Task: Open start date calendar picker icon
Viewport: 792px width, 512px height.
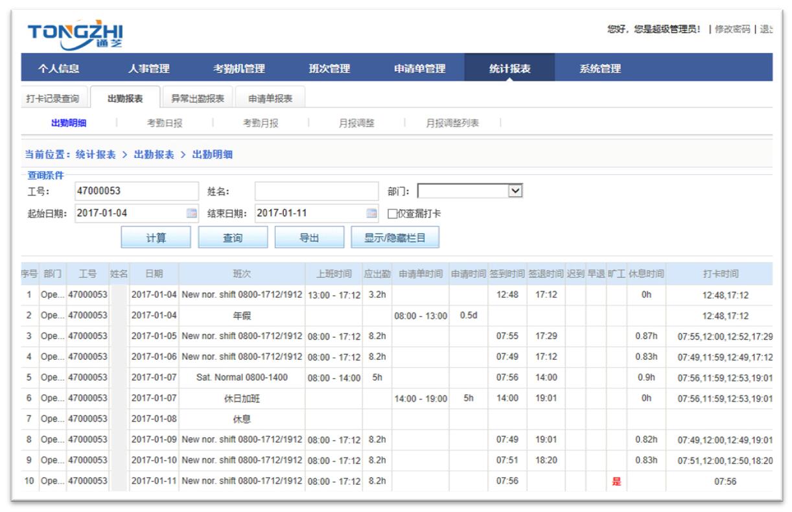Action: point(192,213)
